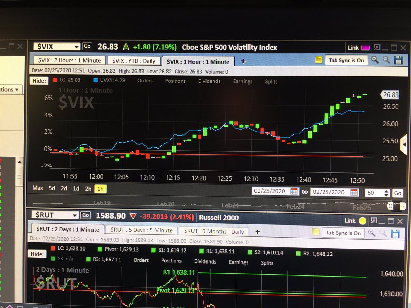Viewport: 411px width, 308px height.
Task: Open the start date calendar picker
Action: click(x=294, y=191)
